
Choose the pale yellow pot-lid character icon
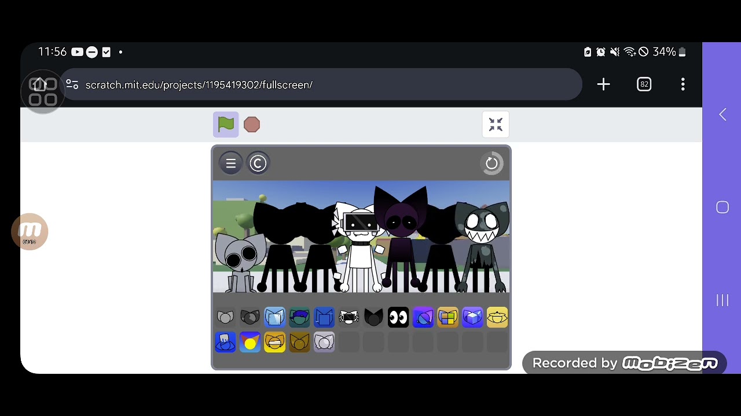[497, 317]
